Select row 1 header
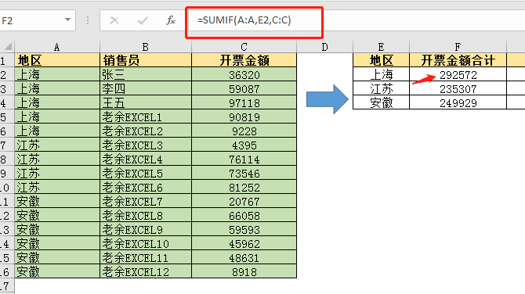Viewport: 525px width, 294px height. tap(7, 60)
